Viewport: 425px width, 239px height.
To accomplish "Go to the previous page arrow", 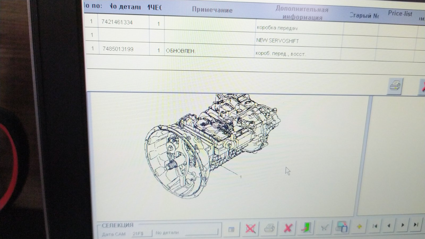I will pyautogui.click(x=389, y=226).
